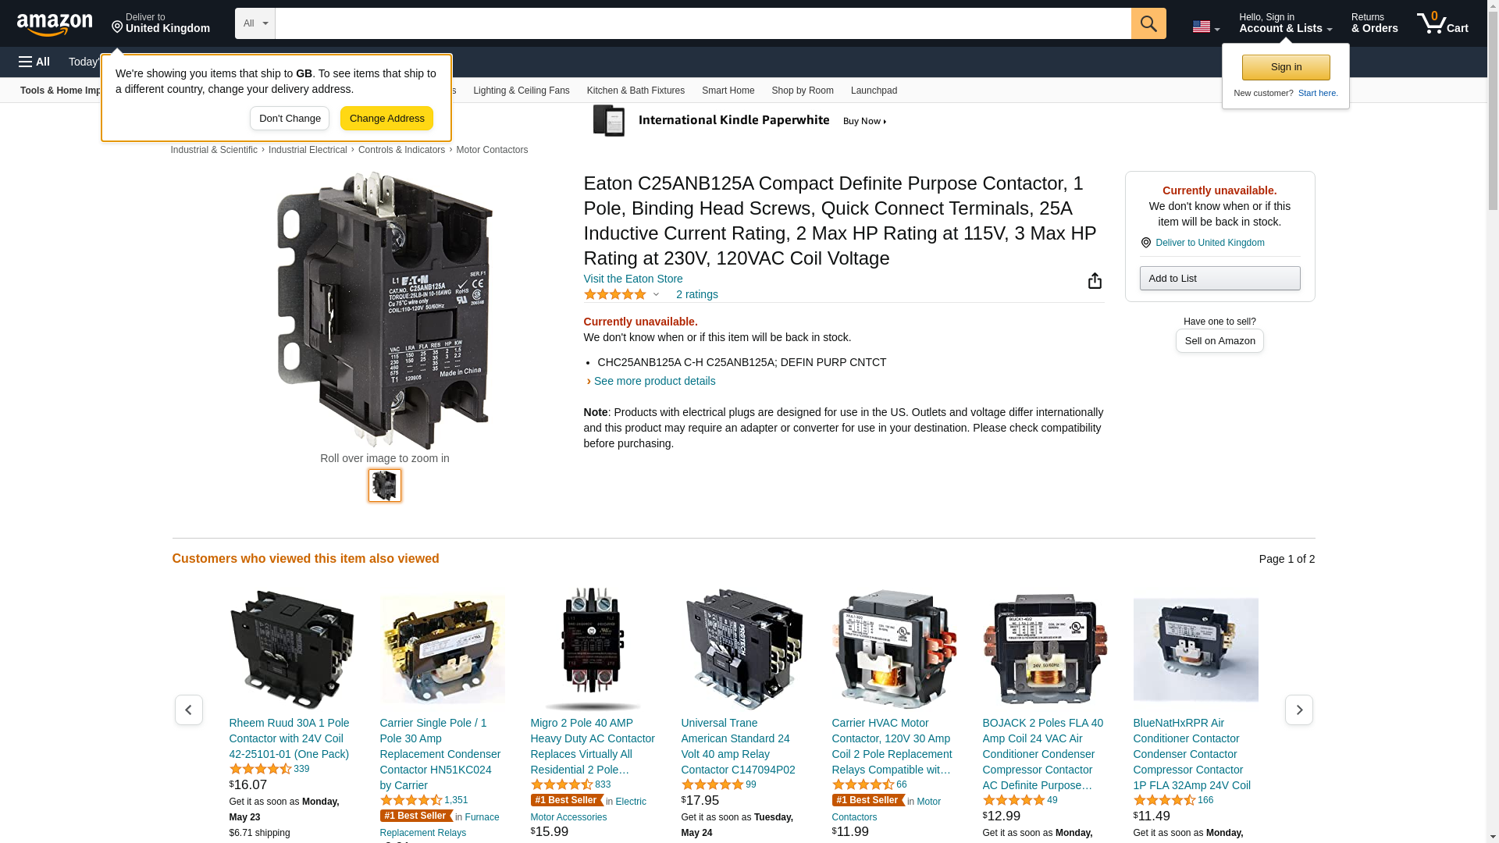The image size is (1499, 843).
Task: Click the share icon below product title
Action: click(x=1095, y=281)
